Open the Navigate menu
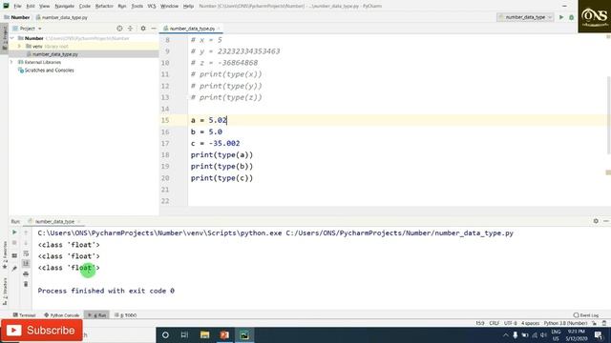The image size is (611, 343). (64, 6)
